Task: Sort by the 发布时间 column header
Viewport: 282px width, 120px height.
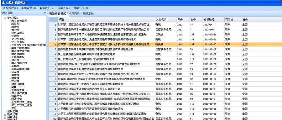Action: [x=213, y=20]
